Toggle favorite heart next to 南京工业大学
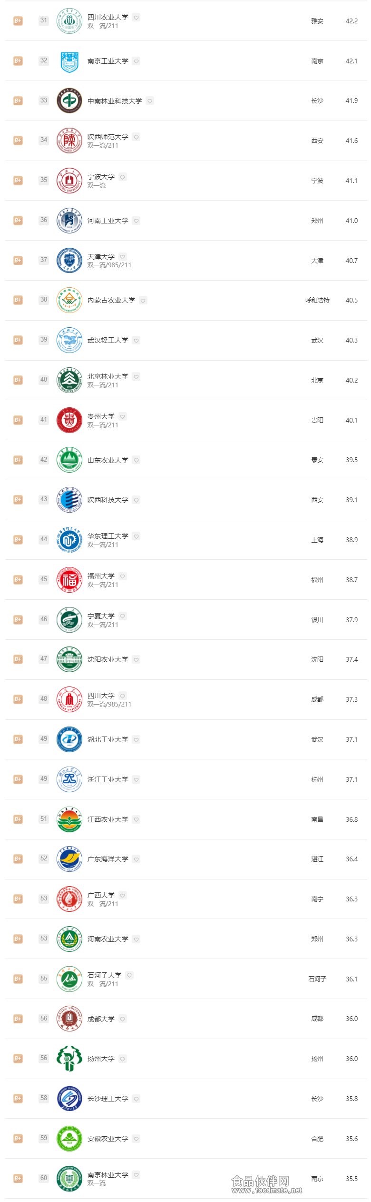 pos(137,61)
